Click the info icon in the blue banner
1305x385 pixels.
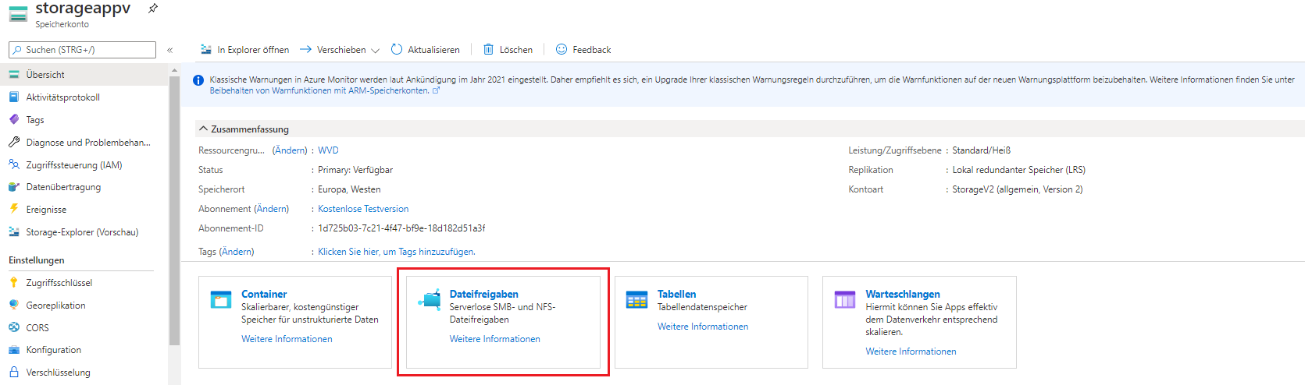198,80
